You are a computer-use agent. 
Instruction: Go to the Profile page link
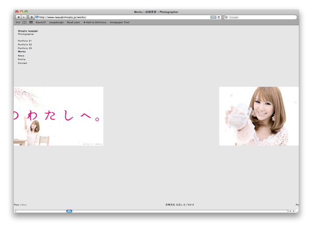point(22,60)
